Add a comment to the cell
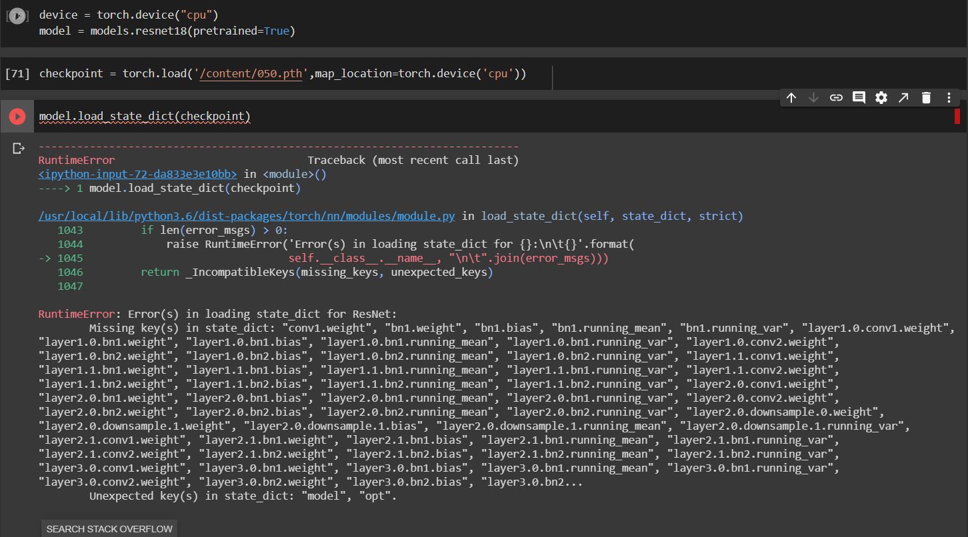The height and width of the screenshot is (537, 968). 859,98
